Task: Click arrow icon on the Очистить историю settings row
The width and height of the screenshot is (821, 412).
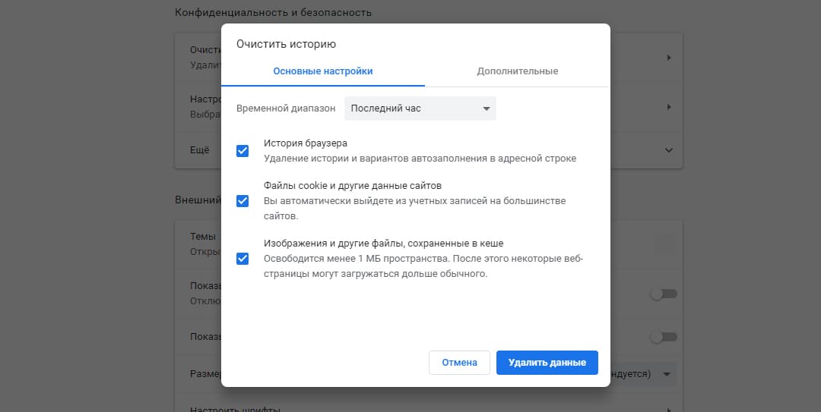Action: coord(669,58)
